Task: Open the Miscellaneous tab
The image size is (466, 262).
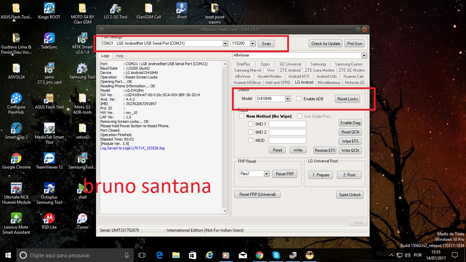Action: click(329, 83)
